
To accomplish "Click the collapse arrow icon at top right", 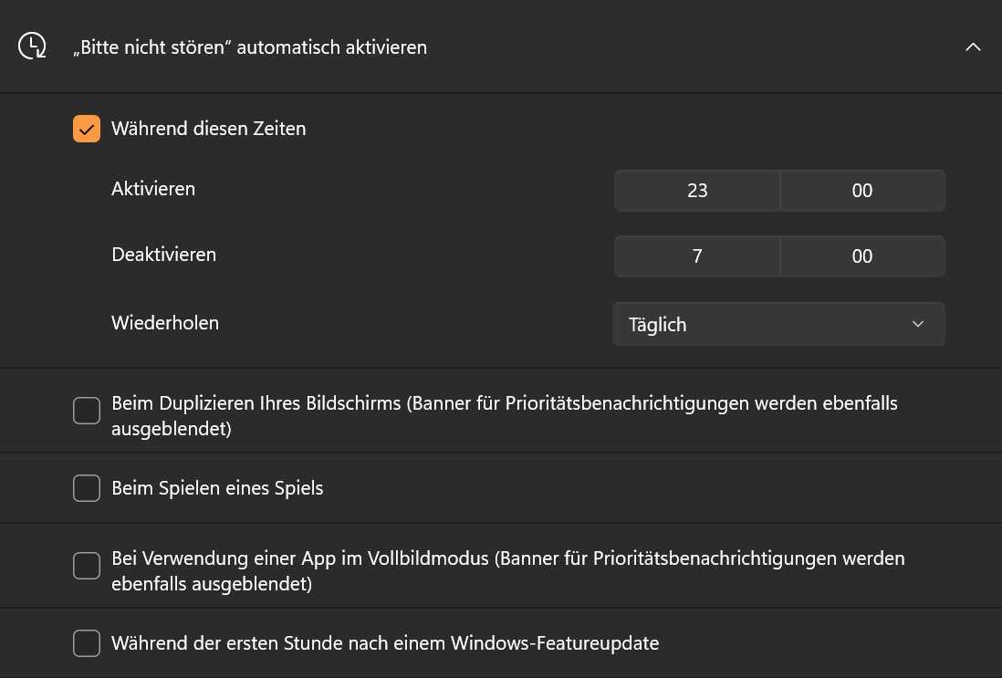I will tap(973, 47).
